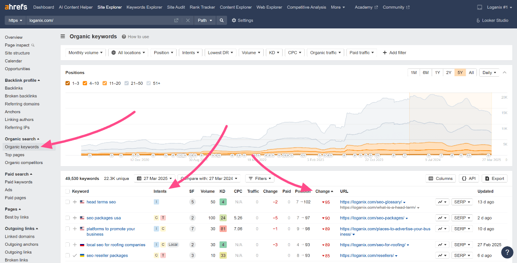Click the loganix.com/ URL input field
Image resolution: width=517 pixels, height=263 pixels.
click(99, 20)
